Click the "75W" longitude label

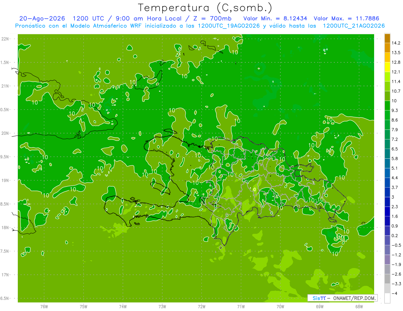click(x=84, y=307)
